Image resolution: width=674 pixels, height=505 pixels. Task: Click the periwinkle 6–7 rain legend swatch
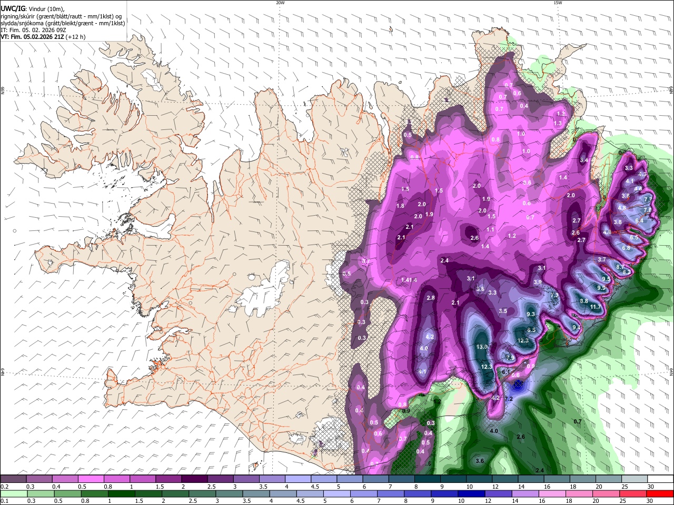(364, 493)
